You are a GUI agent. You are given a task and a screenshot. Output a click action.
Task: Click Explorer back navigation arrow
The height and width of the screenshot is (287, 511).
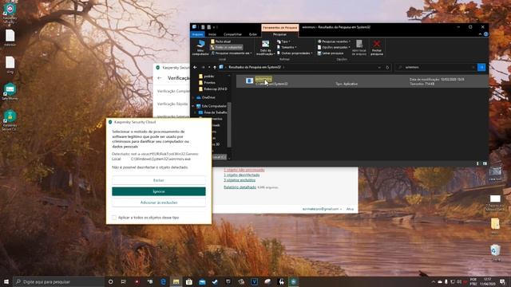click(x=195, y=67)
